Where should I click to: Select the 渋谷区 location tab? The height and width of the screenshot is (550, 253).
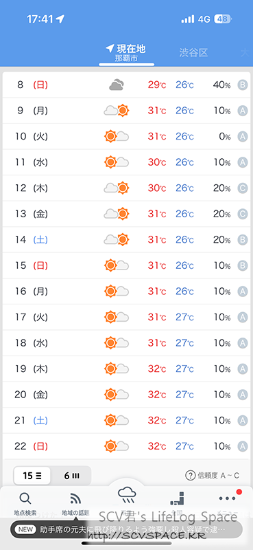point(193,53)
